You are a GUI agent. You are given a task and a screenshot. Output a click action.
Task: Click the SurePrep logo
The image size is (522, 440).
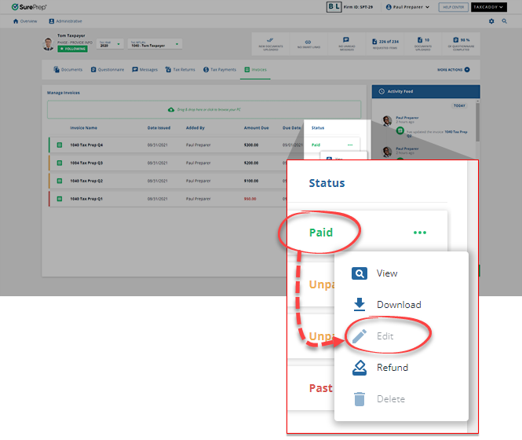[29, 7]
